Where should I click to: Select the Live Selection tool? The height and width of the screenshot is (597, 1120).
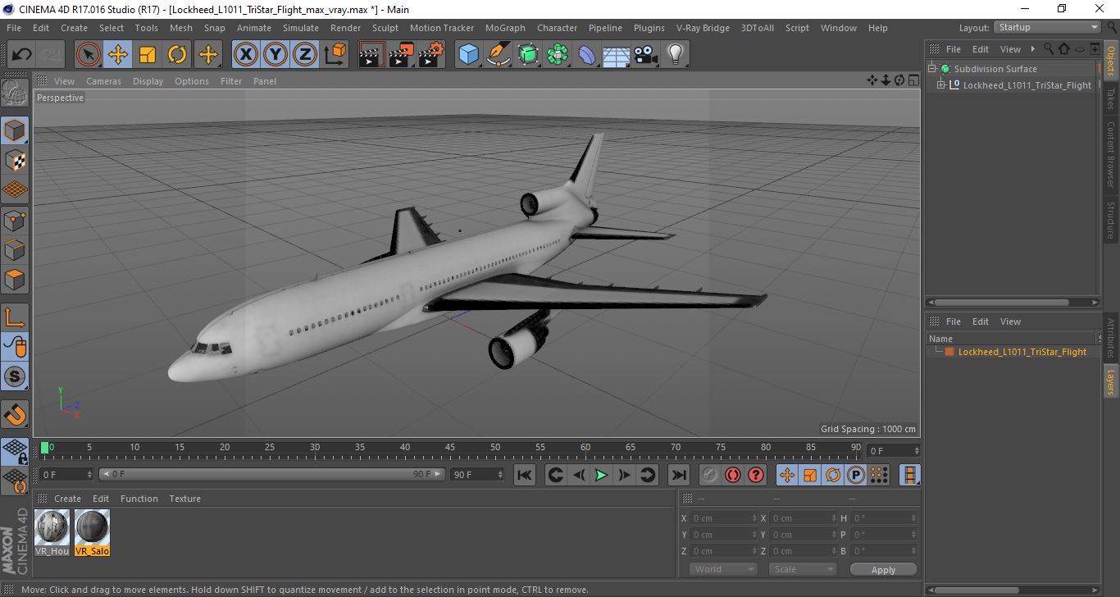tap(89, 55)
